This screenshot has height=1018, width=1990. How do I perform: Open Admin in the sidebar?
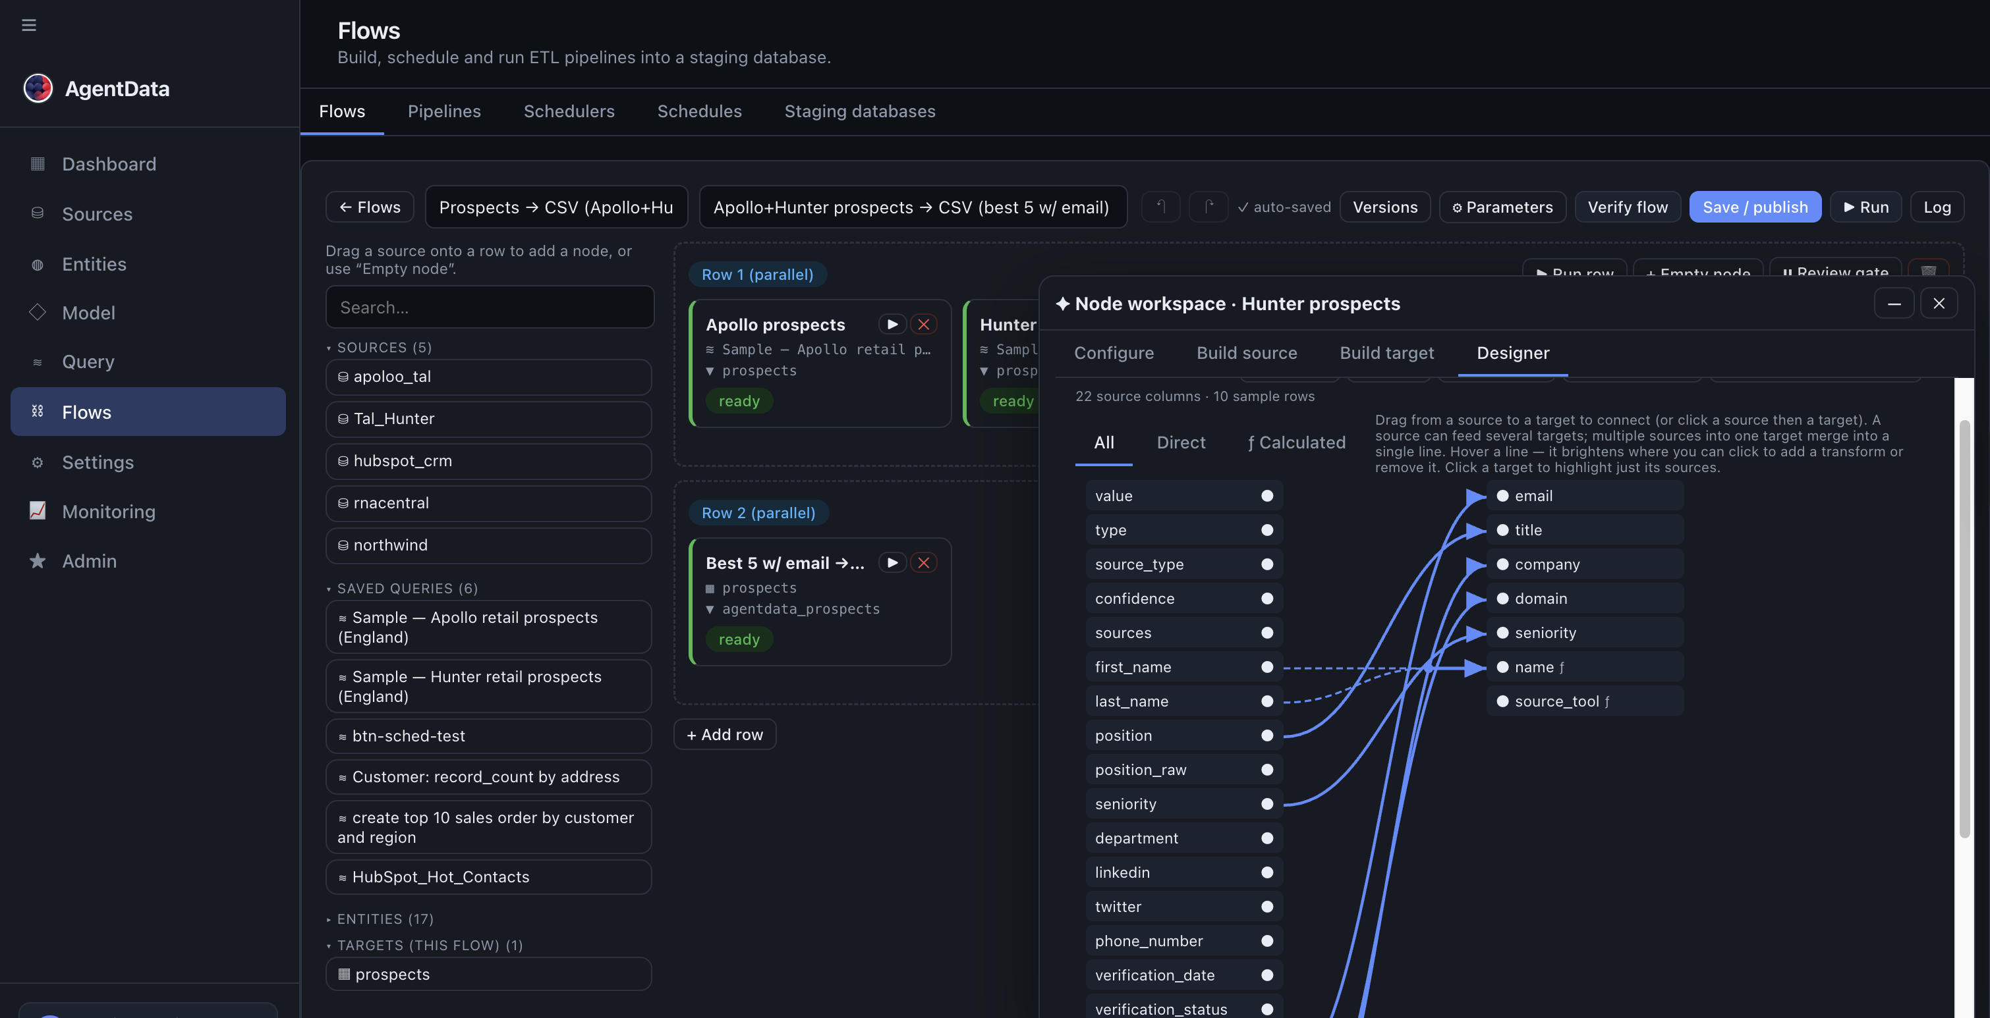pos(148,561)
